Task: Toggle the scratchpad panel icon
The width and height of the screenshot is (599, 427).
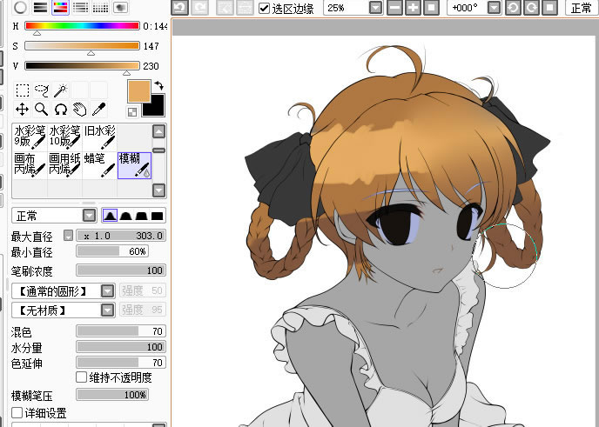Action: pyautogui.click(x=120, y=7)
